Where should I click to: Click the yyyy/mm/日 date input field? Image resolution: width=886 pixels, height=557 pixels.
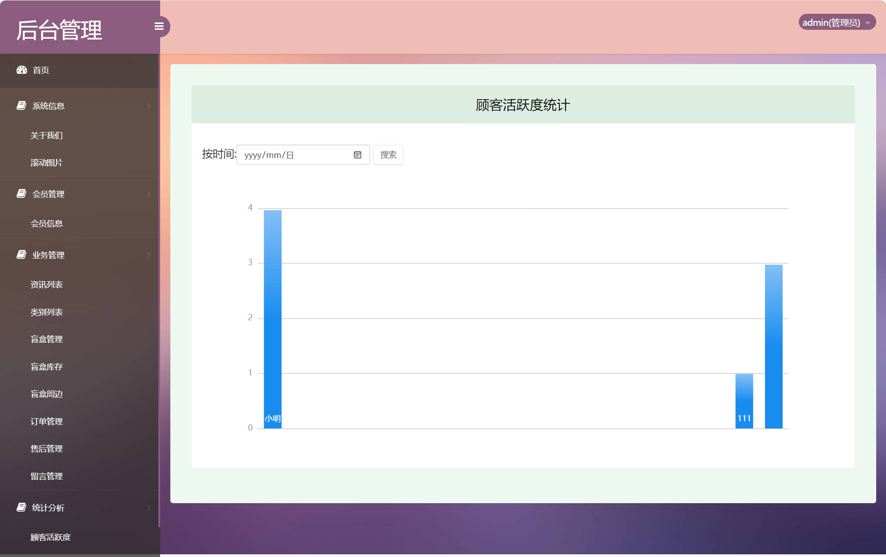(294, 154)
